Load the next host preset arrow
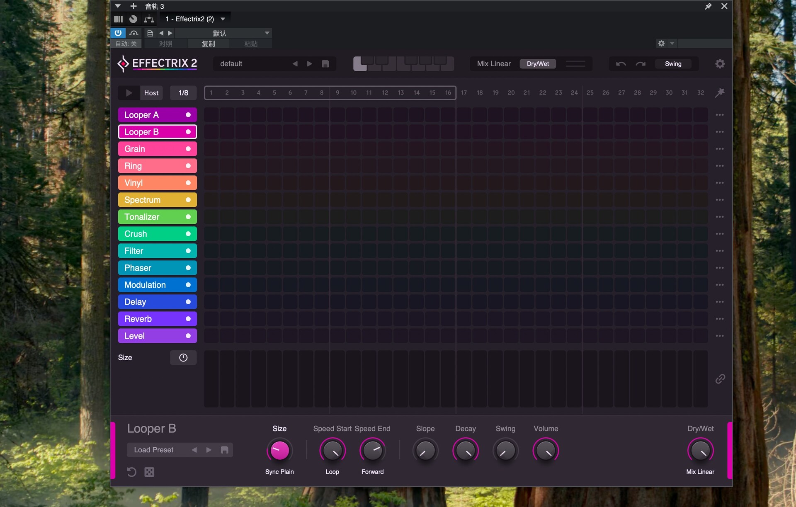796x507 pixels. (x=170, y=33)
